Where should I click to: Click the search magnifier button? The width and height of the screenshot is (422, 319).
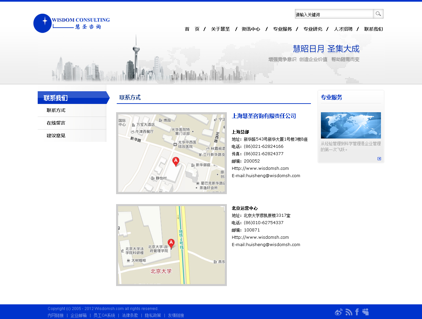point(378,14)
